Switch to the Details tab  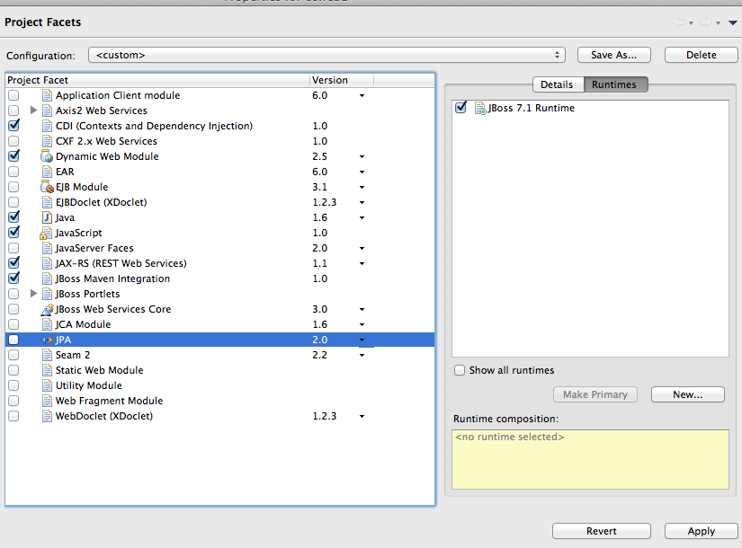click(558, 84)
